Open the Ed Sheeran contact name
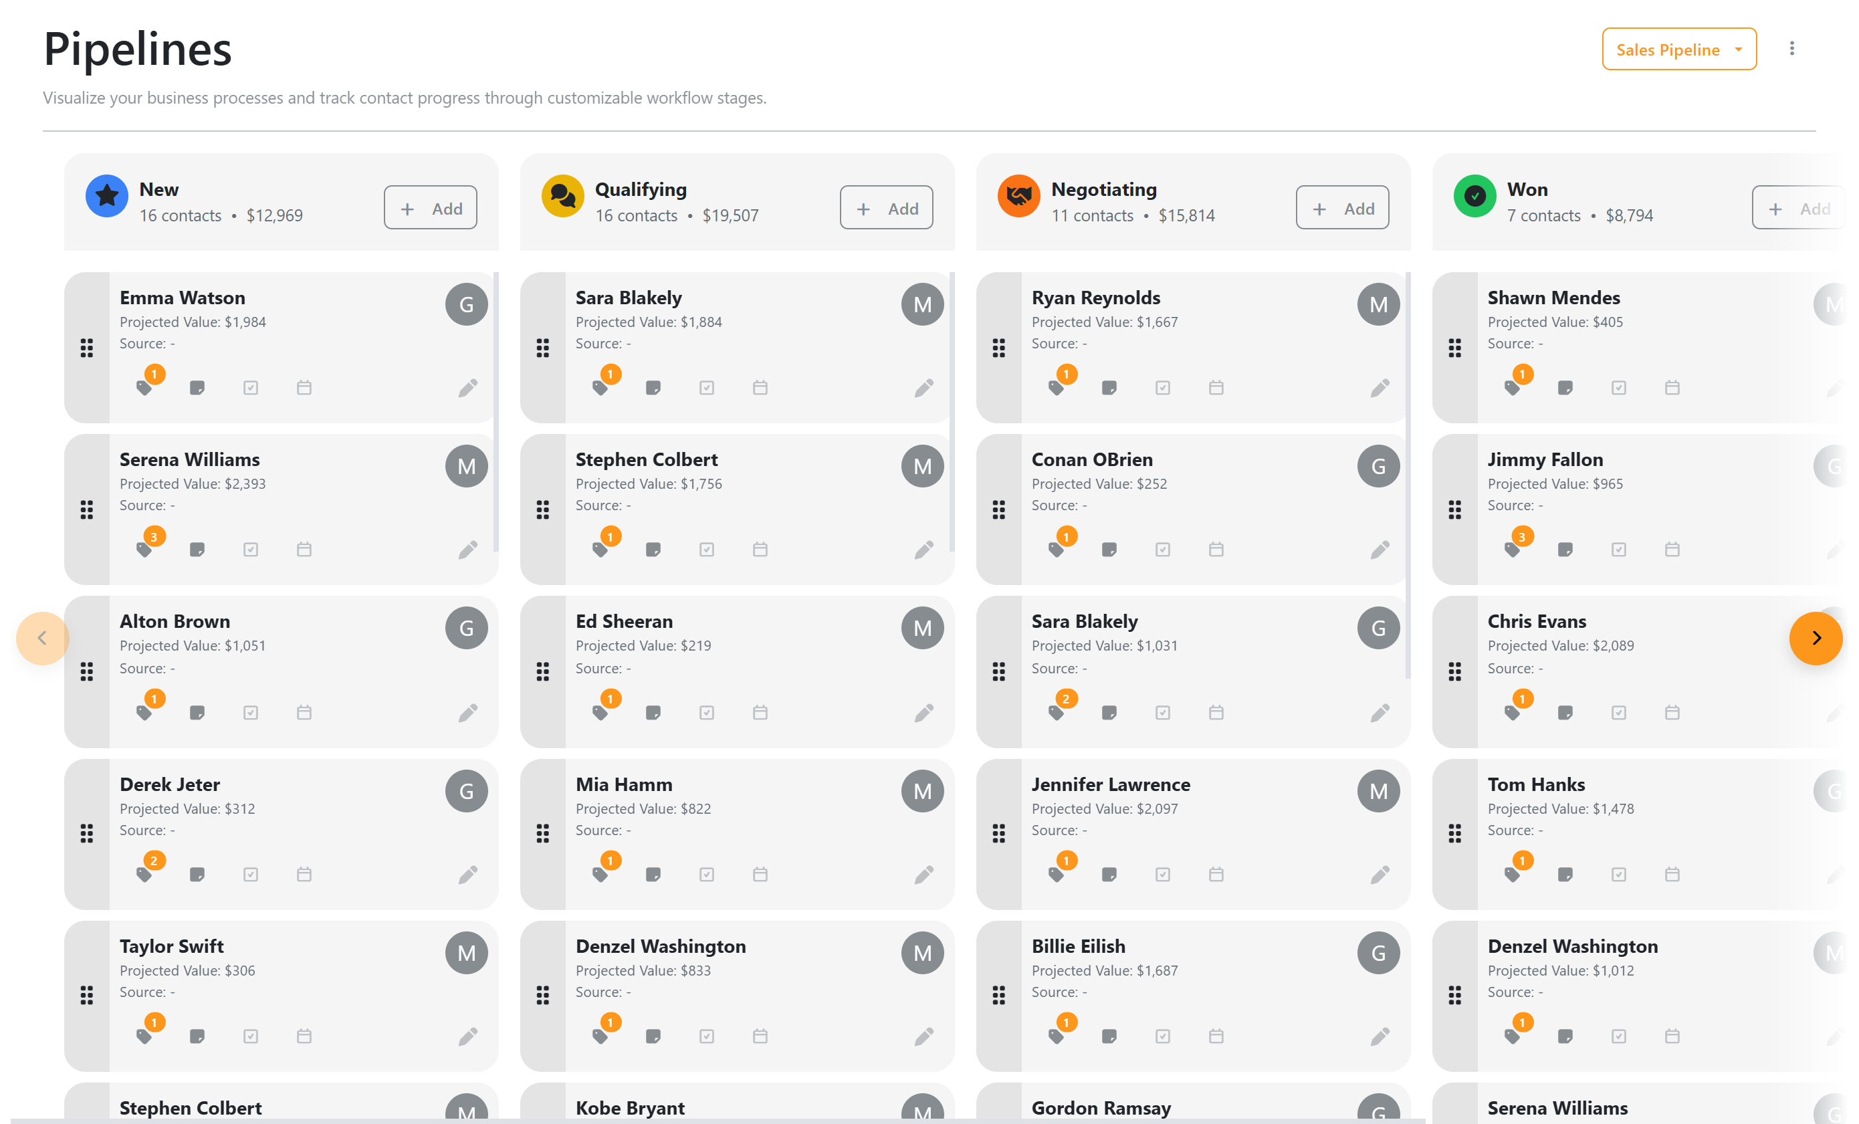 pos(624,621)
